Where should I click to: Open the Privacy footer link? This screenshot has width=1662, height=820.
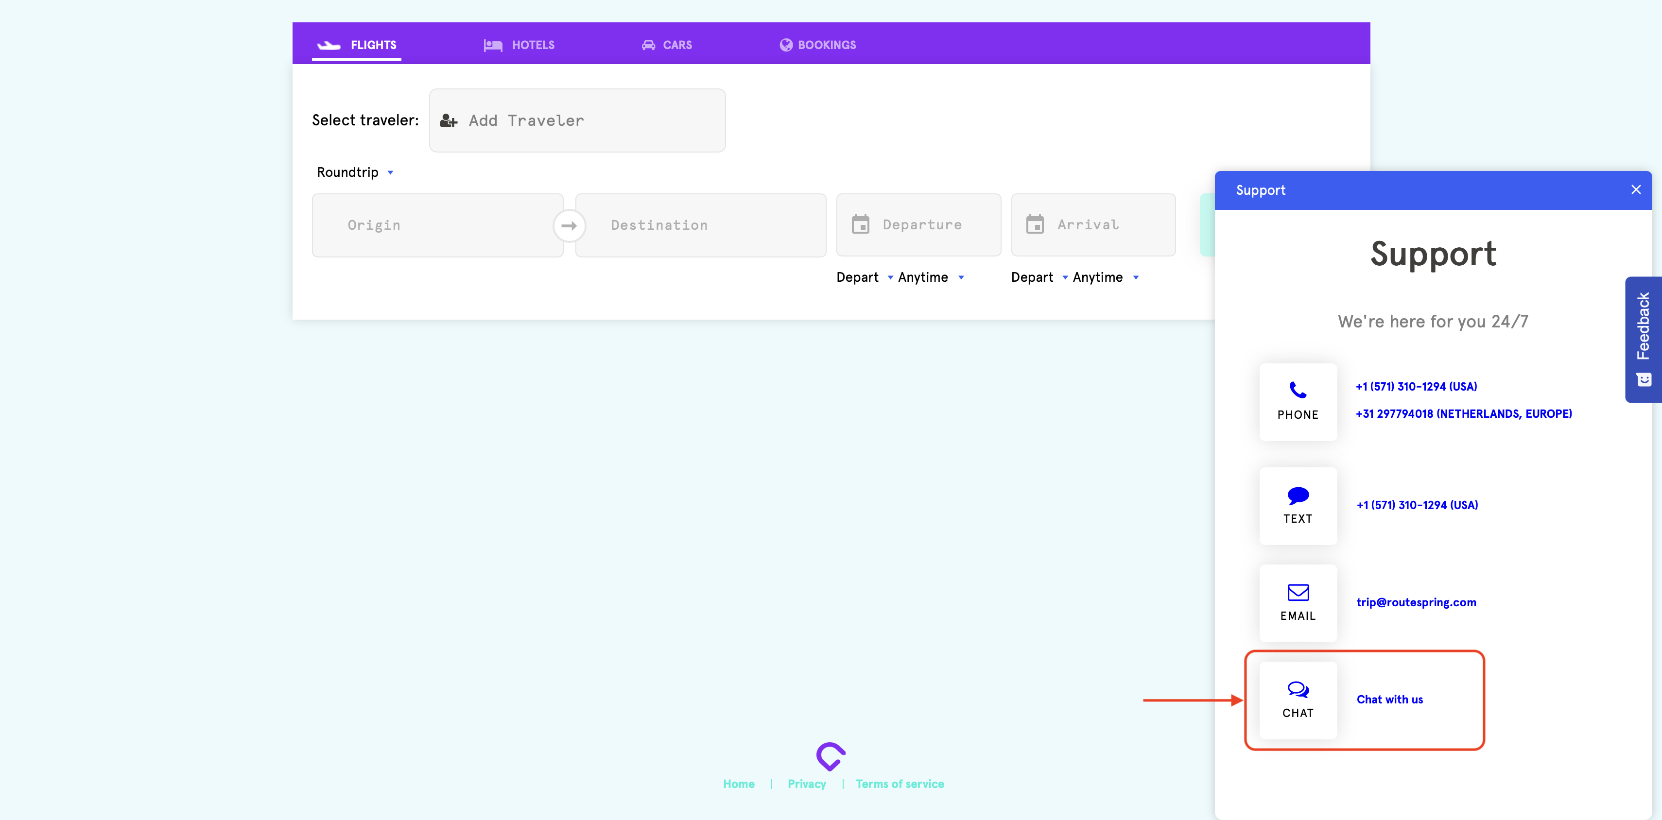(807, 784)
